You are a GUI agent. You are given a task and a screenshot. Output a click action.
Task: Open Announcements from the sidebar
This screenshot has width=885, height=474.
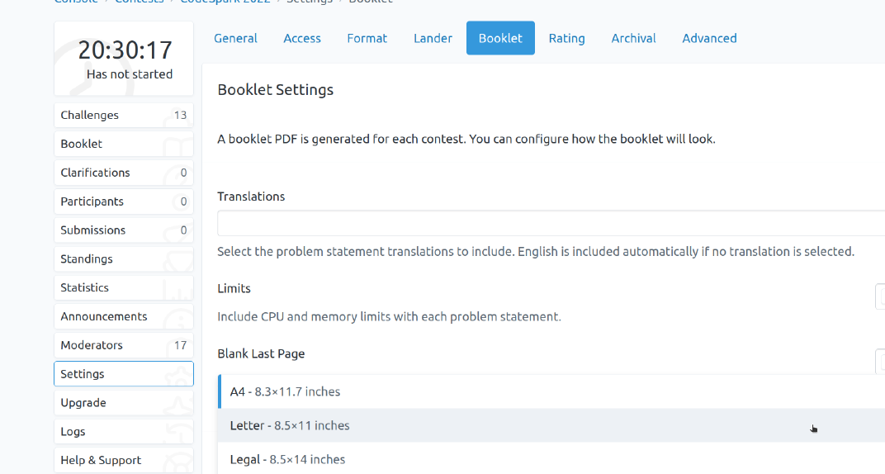tap(123, 316)
